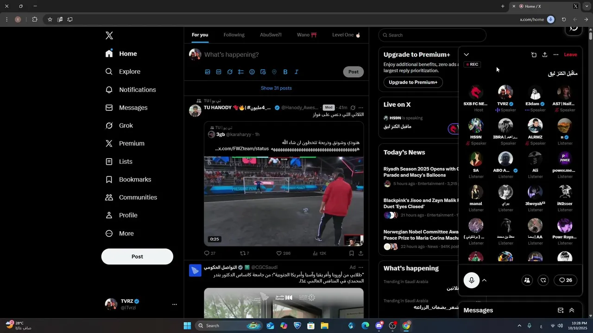Viewport: 593px width, 333px height.
Task: Click the Grok enhance icon in composer
Action: point(230,72)
